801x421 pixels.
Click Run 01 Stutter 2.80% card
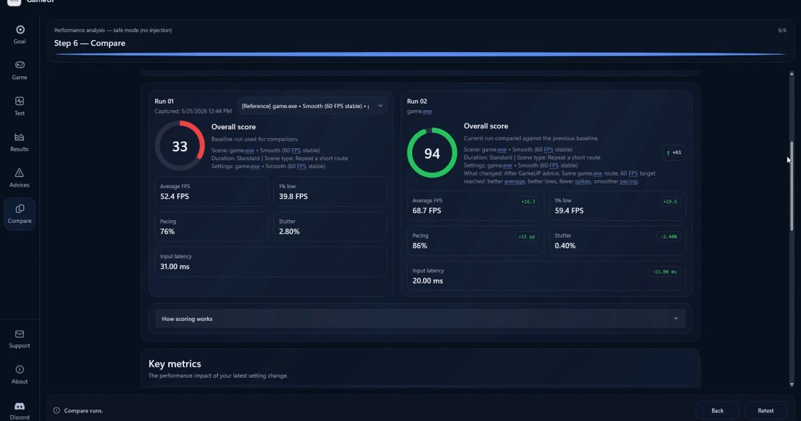click(330, 226)
